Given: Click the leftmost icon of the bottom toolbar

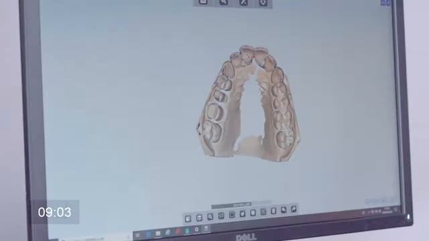Looking at the screenshot, I should coord(188,219).
